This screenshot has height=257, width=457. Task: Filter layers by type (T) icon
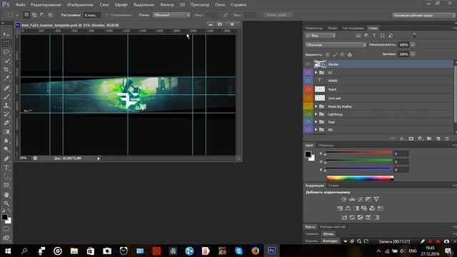[374, 36]
